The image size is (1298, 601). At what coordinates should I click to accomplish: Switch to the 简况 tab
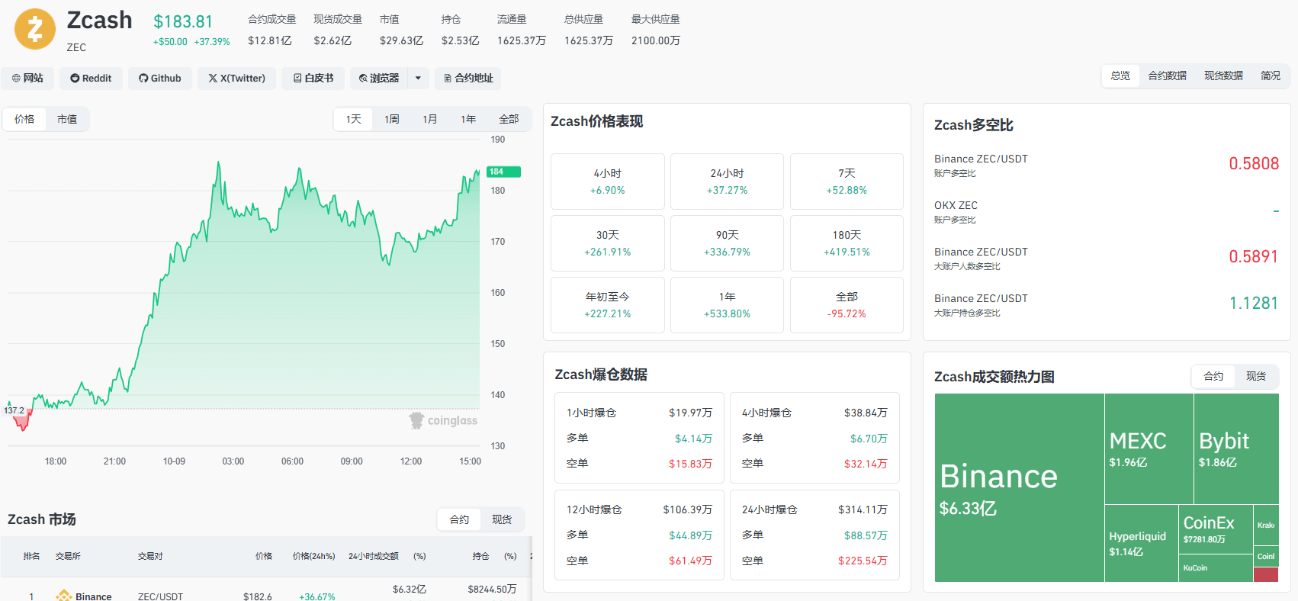[1271, 76]
